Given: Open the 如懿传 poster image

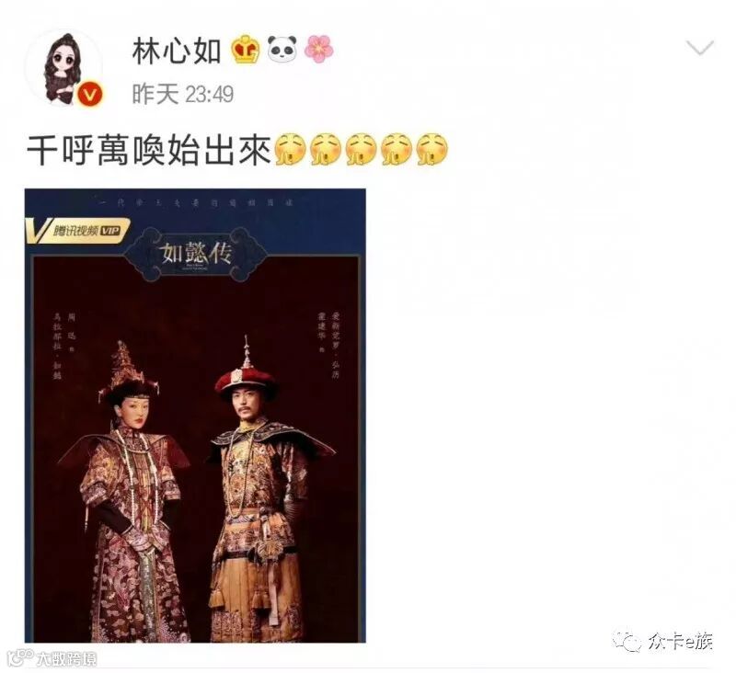Looking at the screenshot, I should click(x=195, y=416).
